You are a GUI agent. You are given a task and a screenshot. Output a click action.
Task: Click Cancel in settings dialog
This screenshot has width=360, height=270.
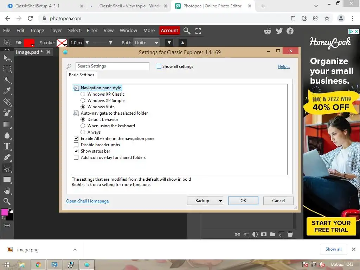tap(278, 201)
